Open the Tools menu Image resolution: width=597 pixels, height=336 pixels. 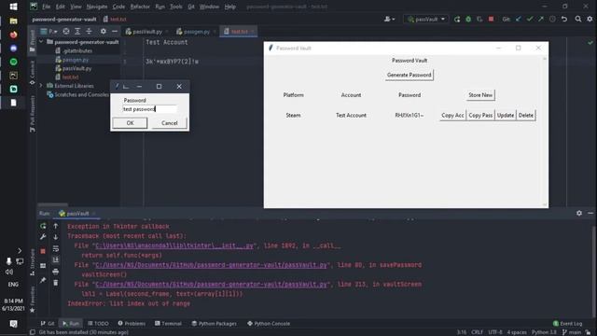pyautogui.click(x=175, y=7)
